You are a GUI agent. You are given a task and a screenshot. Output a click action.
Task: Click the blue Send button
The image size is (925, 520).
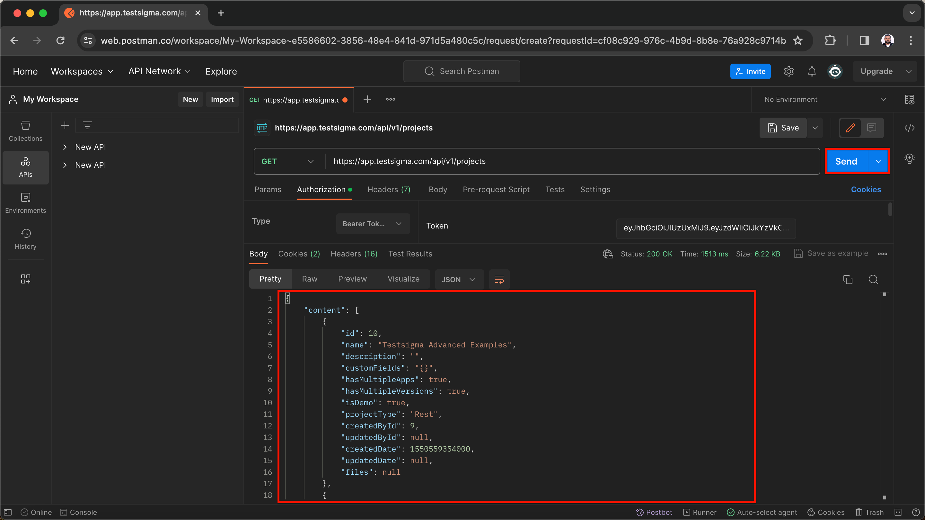(846, 161)
